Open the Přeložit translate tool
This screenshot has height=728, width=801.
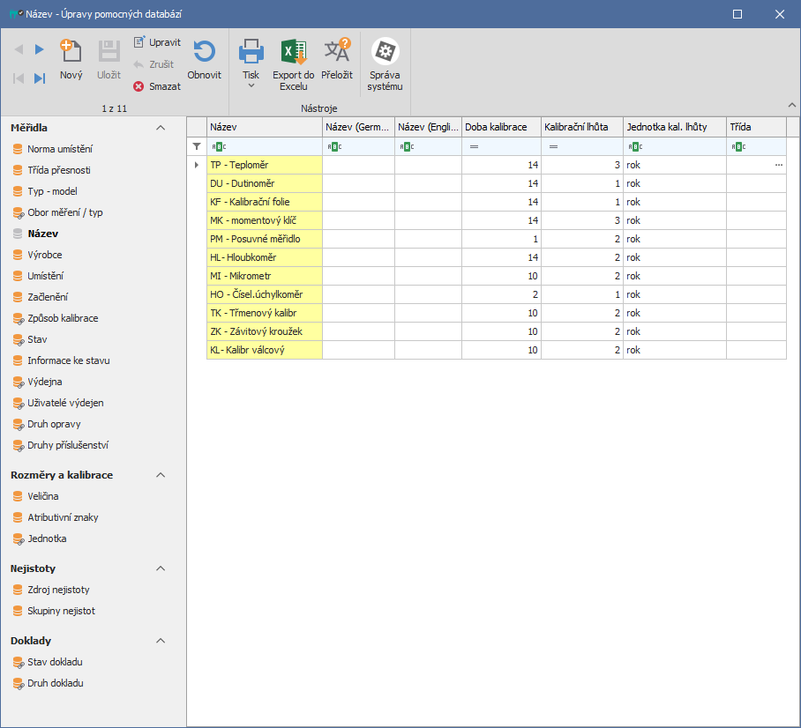click(x=337, y=60)
